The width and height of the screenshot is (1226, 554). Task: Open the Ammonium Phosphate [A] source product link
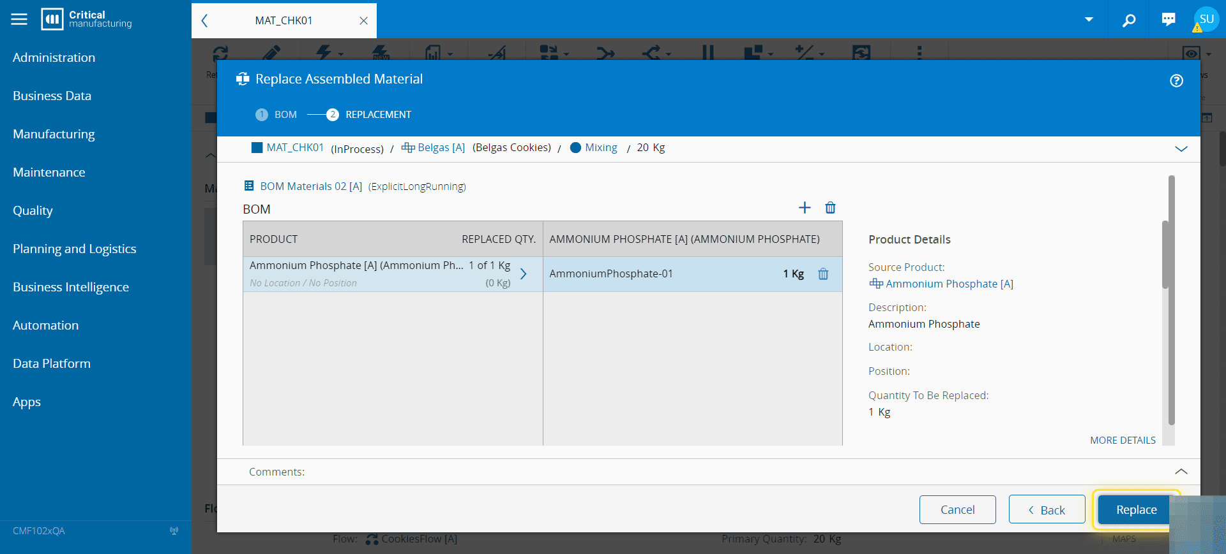[x=949, y=284]
